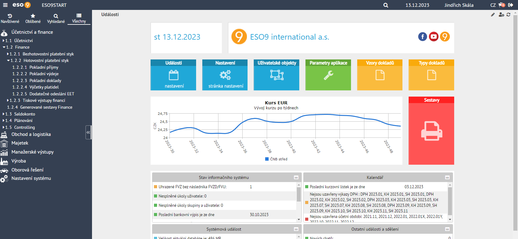Screen dimensions: 518x239
Task: Open 1.2.2.2 Pokladní výdeje
Action: click(35, 74)
